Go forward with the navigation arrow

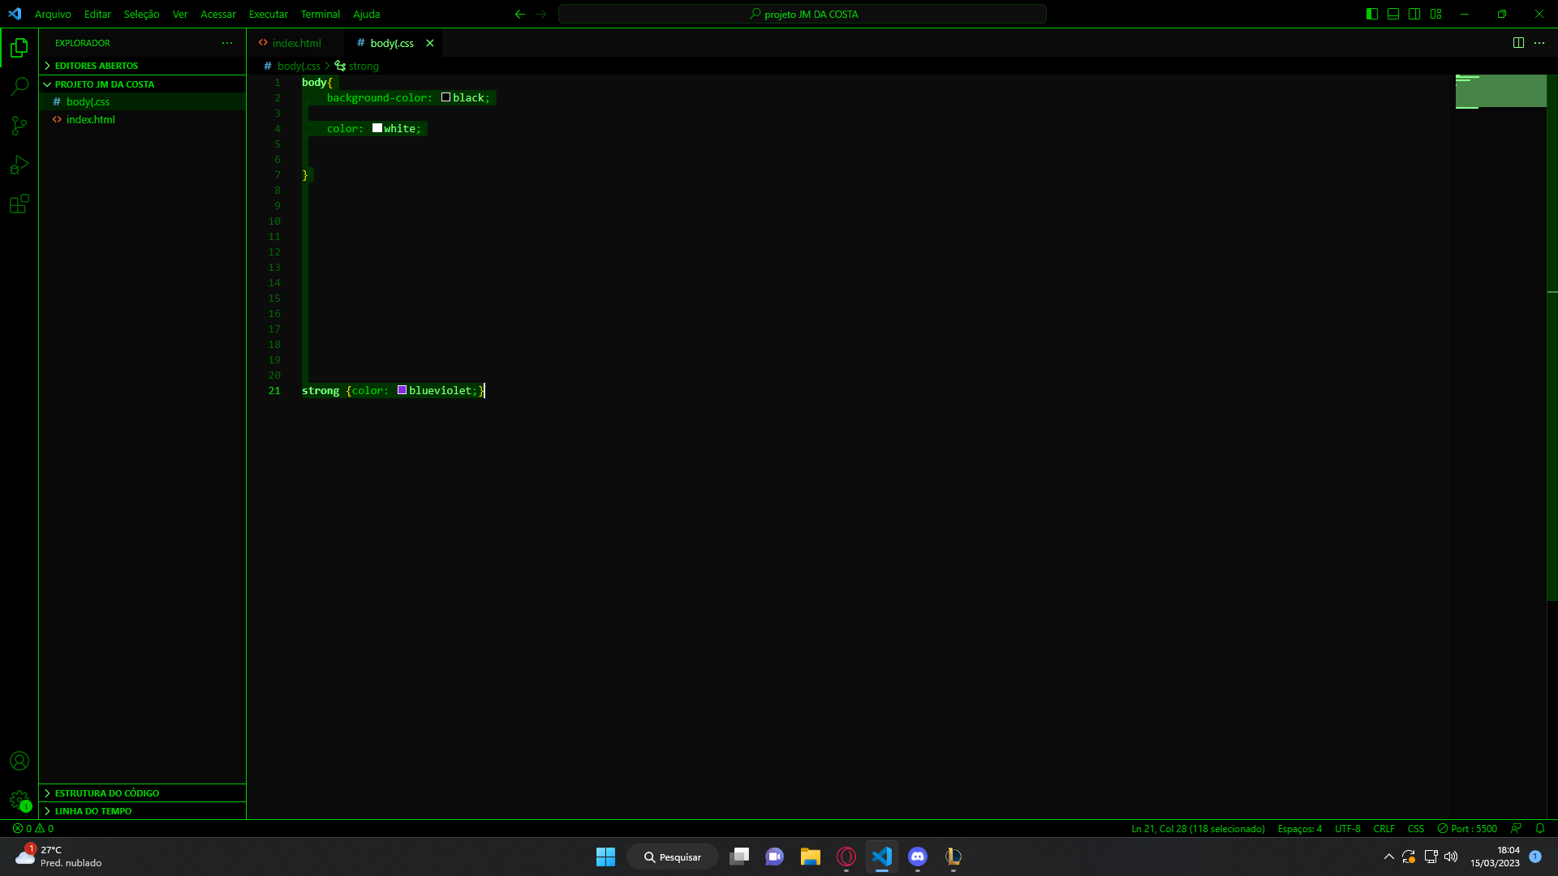click(x=541, y=14)
